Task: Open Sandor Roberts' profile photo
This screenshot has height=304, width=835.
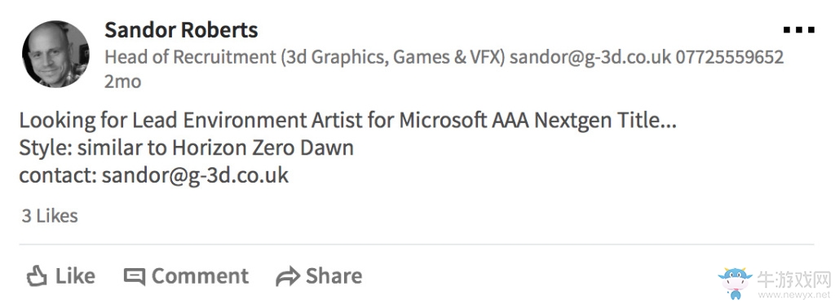Action: tap(55, 55)
